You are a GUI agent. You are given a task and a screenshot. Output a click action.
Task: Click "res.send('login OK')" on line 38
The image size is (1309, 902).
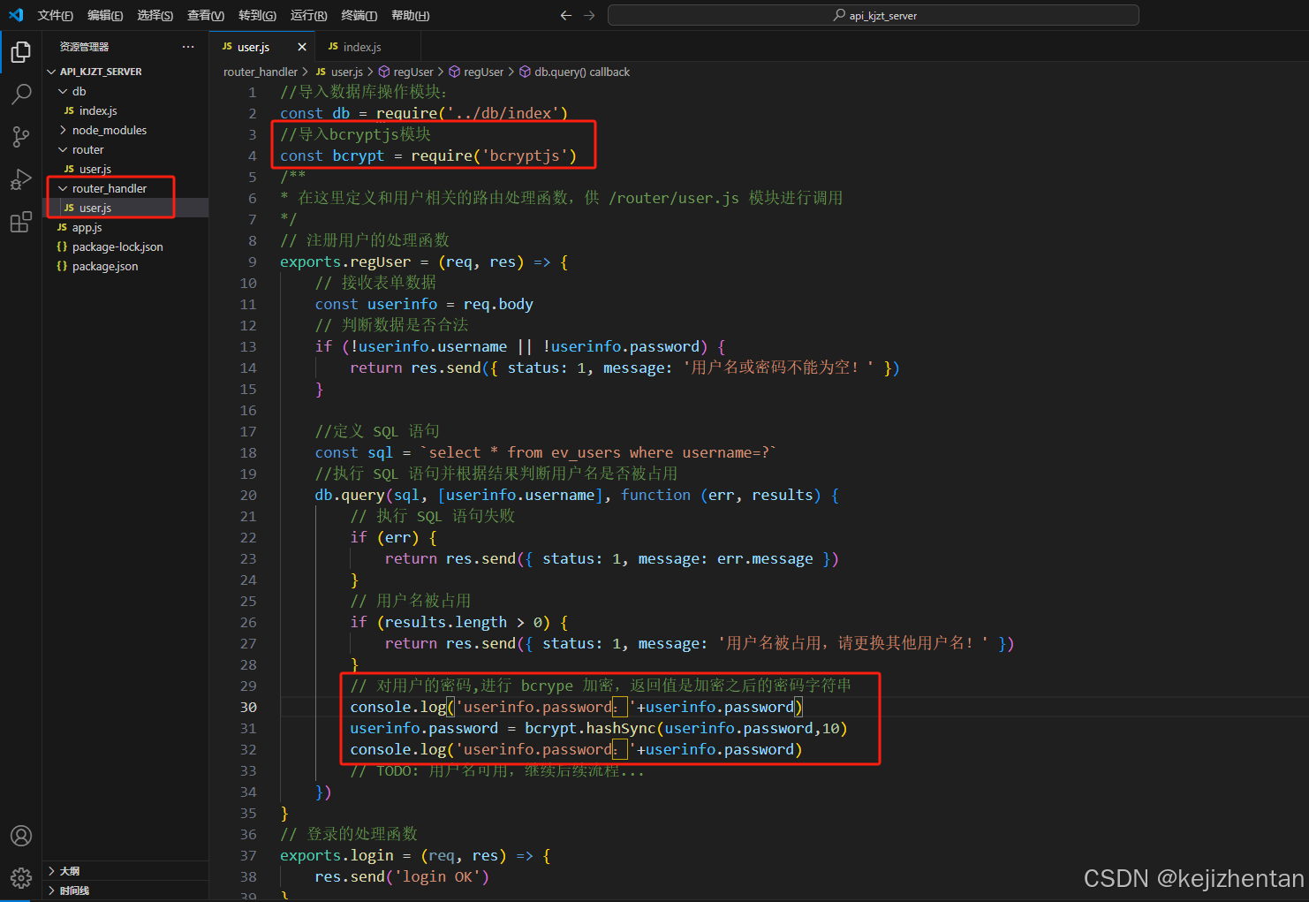402,876
